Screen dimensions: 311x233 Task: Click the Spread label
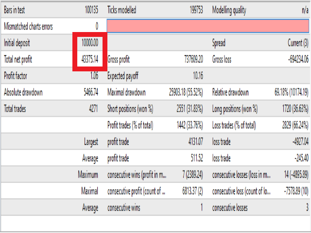219,43
